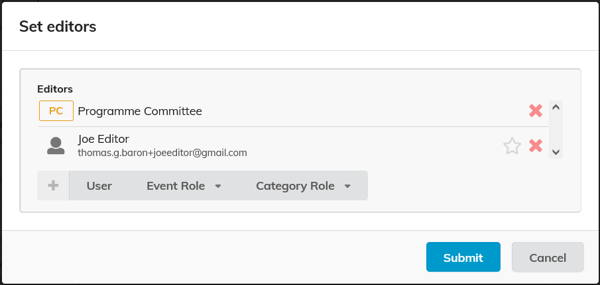600x285 pixels.
Task: Click the arrow next to Event Role
Action: [218, 186]
